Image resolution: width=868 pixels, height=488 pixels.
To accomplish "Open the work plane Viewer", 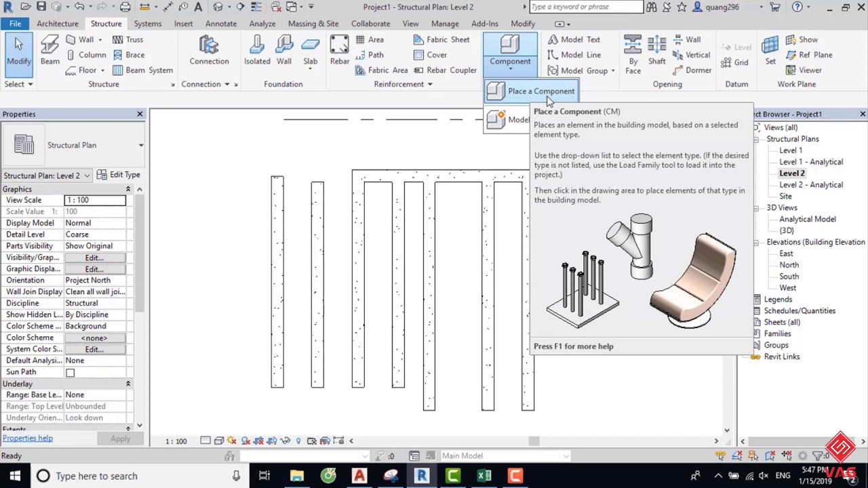I will [804, 70].
